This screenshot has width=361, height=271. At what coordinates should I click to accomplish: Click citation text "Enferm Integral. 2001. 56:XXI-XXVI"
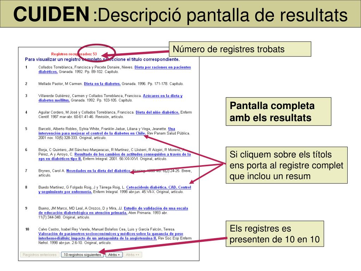point(110,159)
